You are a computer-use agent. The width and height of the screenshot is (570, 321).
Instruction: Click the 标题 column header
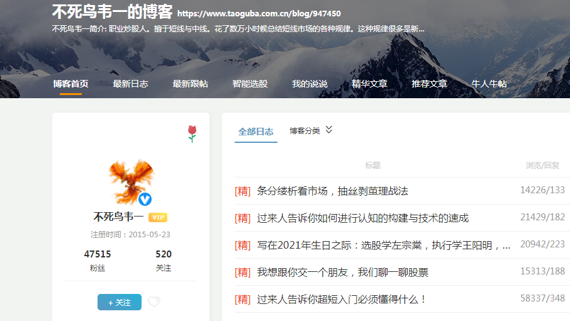(372, 166)
